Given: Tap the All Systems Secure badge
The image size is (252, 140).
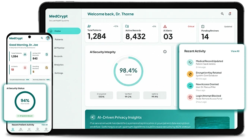Looking at the screenshot, I should click(x=25, y=116).
